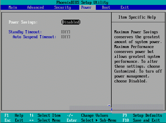
Task: Click the left/right arrow Select Menu icon
Action: pos(32,120)
